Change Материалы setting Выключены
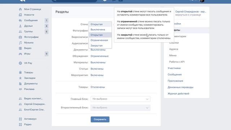Image resolution: width=231 pixels, height=130 pixels. click(98, 62)
